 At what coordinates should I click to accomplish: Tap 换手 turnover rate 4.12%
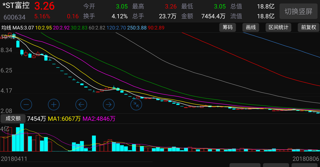click(x=119, y=16)
